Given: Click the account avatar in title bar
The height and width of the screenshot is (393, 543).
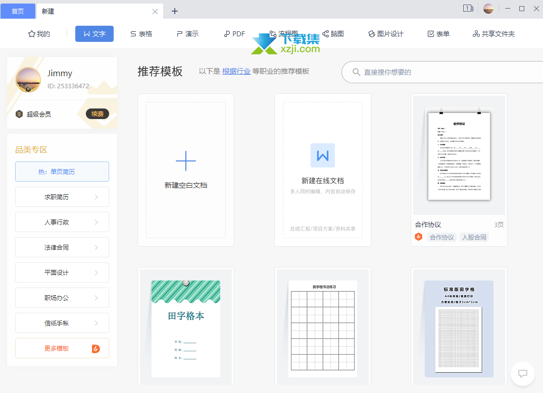Looking at the screenshot, I should click(488, 8).
